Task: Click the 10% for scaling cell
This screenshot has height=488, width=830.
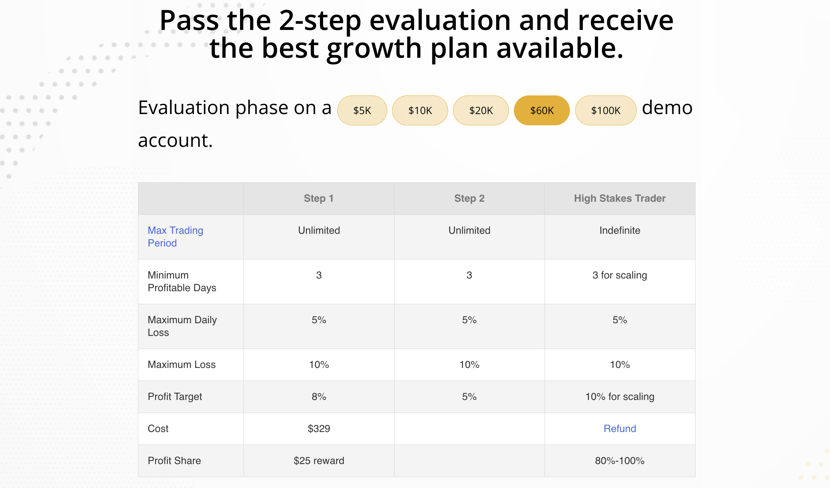Action: pyautogui.click(x=620, y=397)
